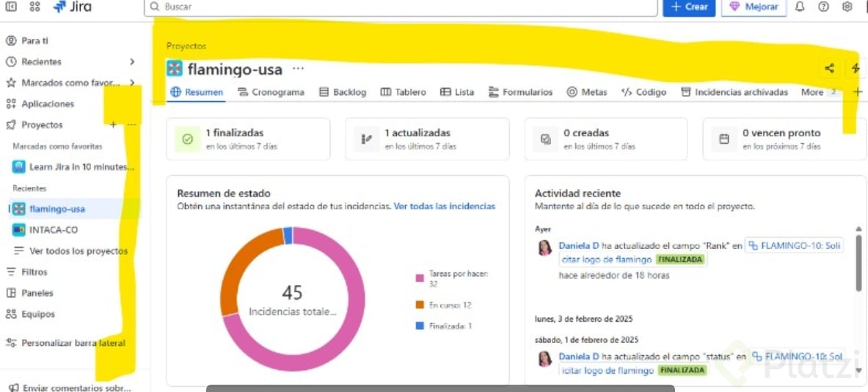Click the blue Finalizada legend swatch

[420, 326]
